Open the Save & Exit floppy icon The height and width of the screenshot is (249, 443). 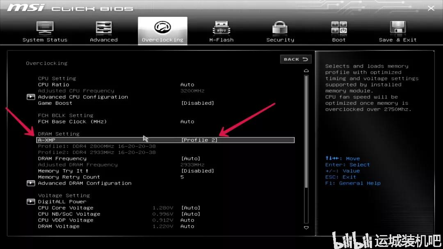click(x=398, y=27)
